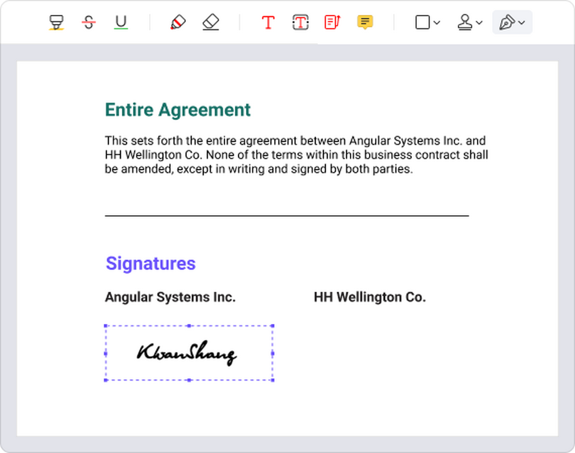
Task: Add a yellow sticky note comment
Action: 365,22
